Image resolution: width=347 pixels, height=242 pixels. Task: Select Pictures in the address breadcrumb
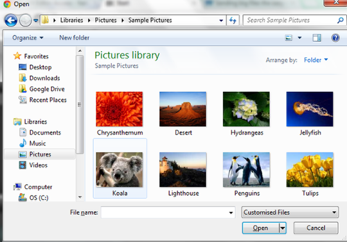pyautogui.click(x=106, y=20)
